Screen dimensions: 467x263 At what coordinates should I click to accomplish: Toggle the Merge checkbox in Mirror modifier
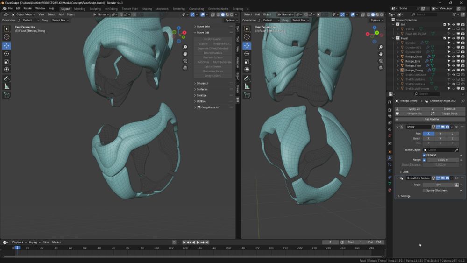pyautogui.click(x=424, y=160)
